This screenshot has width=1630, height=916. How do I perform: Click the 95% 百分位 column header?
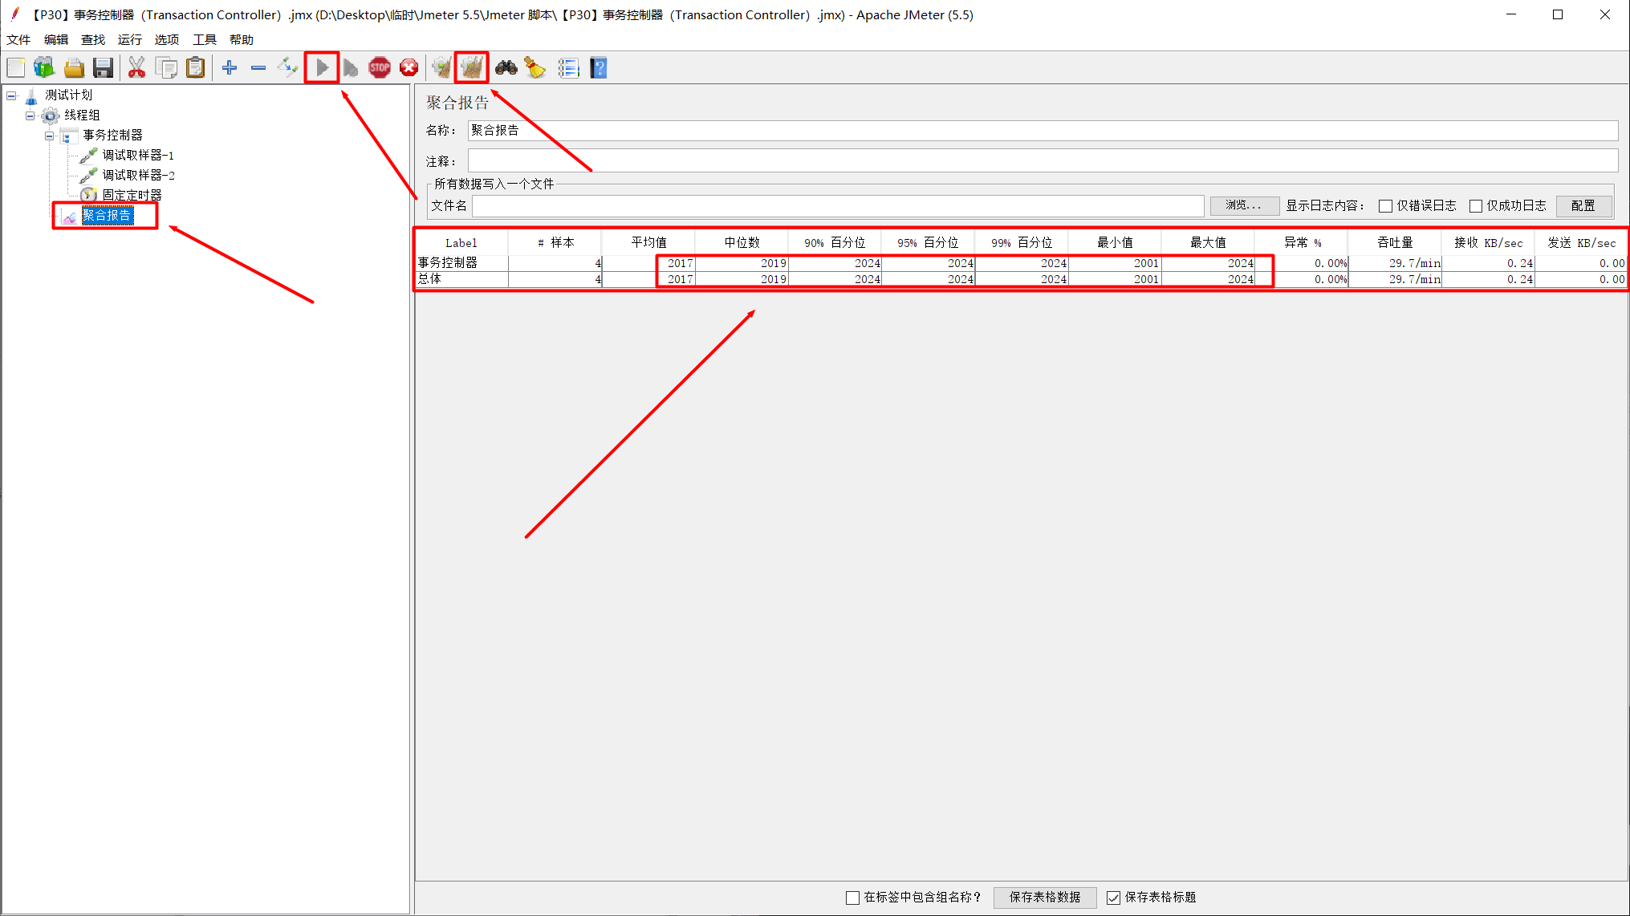[928, 243]
